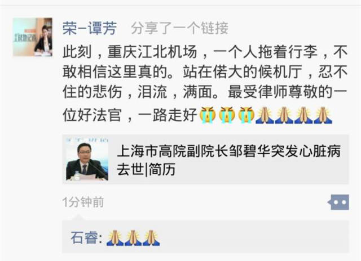Tap 石睿's comment row to reply
Screen dimensions: 361x261
[205, 237]
